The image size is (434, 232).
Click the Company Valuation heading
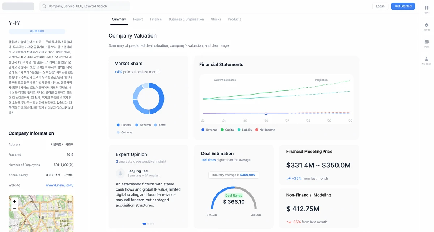pos(132,36)
